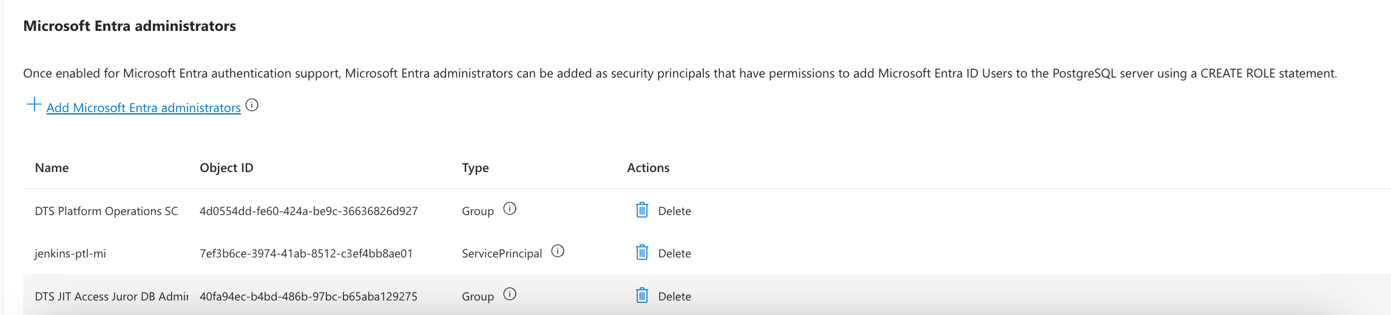The width and height of the screenshot is (1391, 315).
Task: Click trash icon for jenkins-ptl-mi row
Action: [641, 253]
